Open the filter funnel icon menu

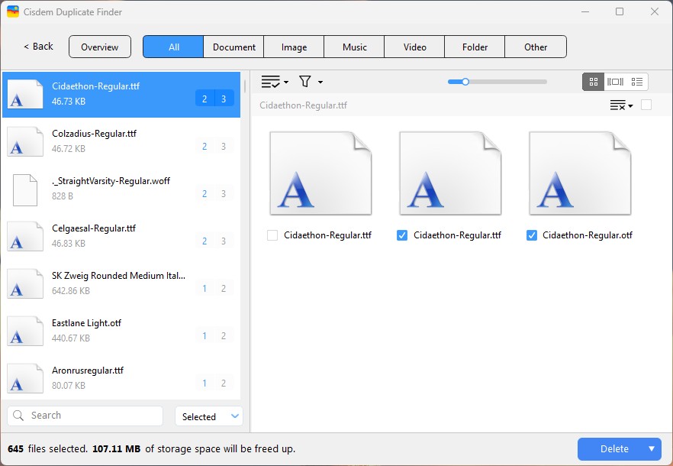tap(310, 82)
